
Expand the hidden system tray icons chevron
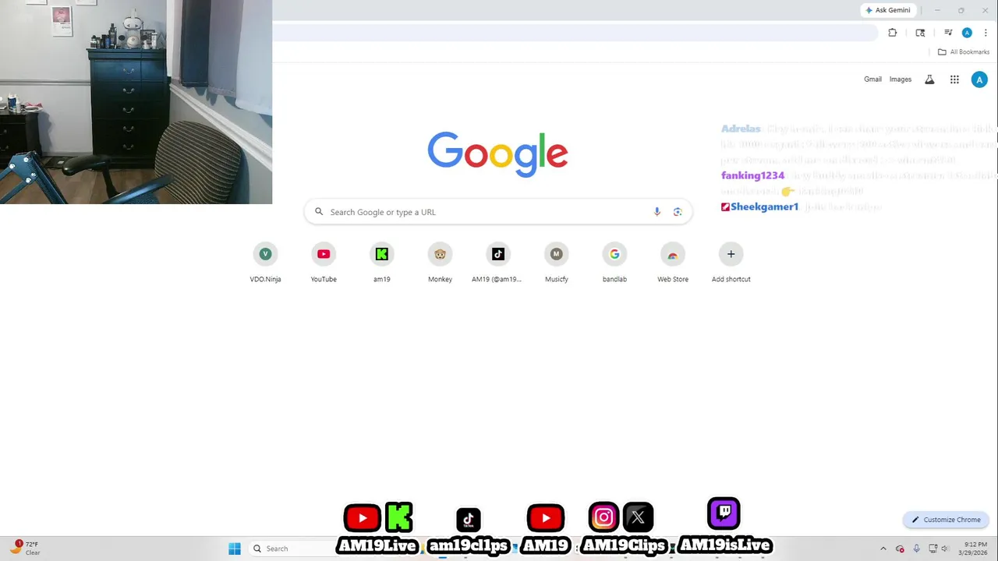(883, 549)
